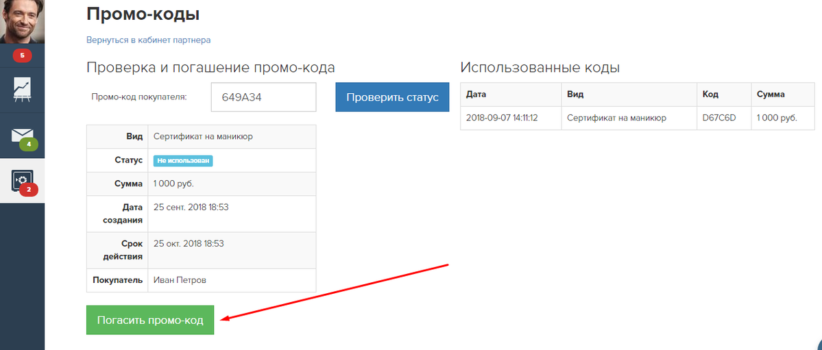Open the mail envelope sidebar icon
Viewport: 822px width, 350px height.
(x=22, y=135)
